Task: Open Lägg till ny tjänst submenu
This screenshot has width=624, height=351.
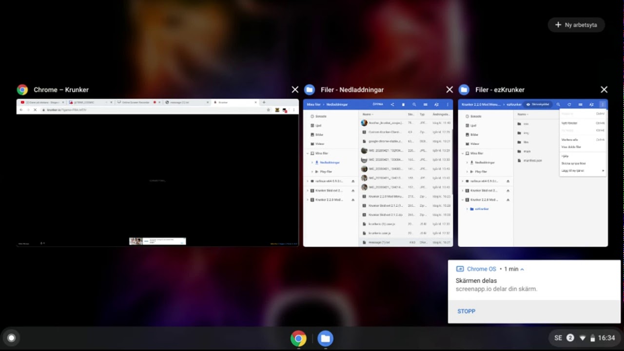Action: point(583,171)
